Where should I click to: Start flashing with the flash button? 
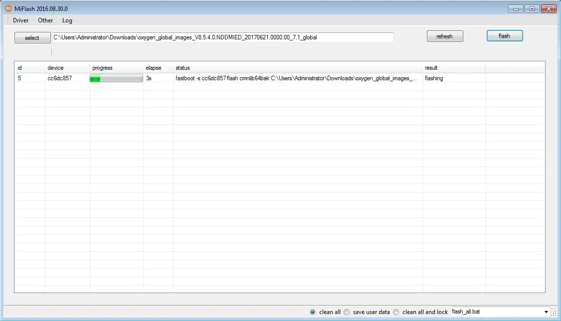(x=504, y=36)
